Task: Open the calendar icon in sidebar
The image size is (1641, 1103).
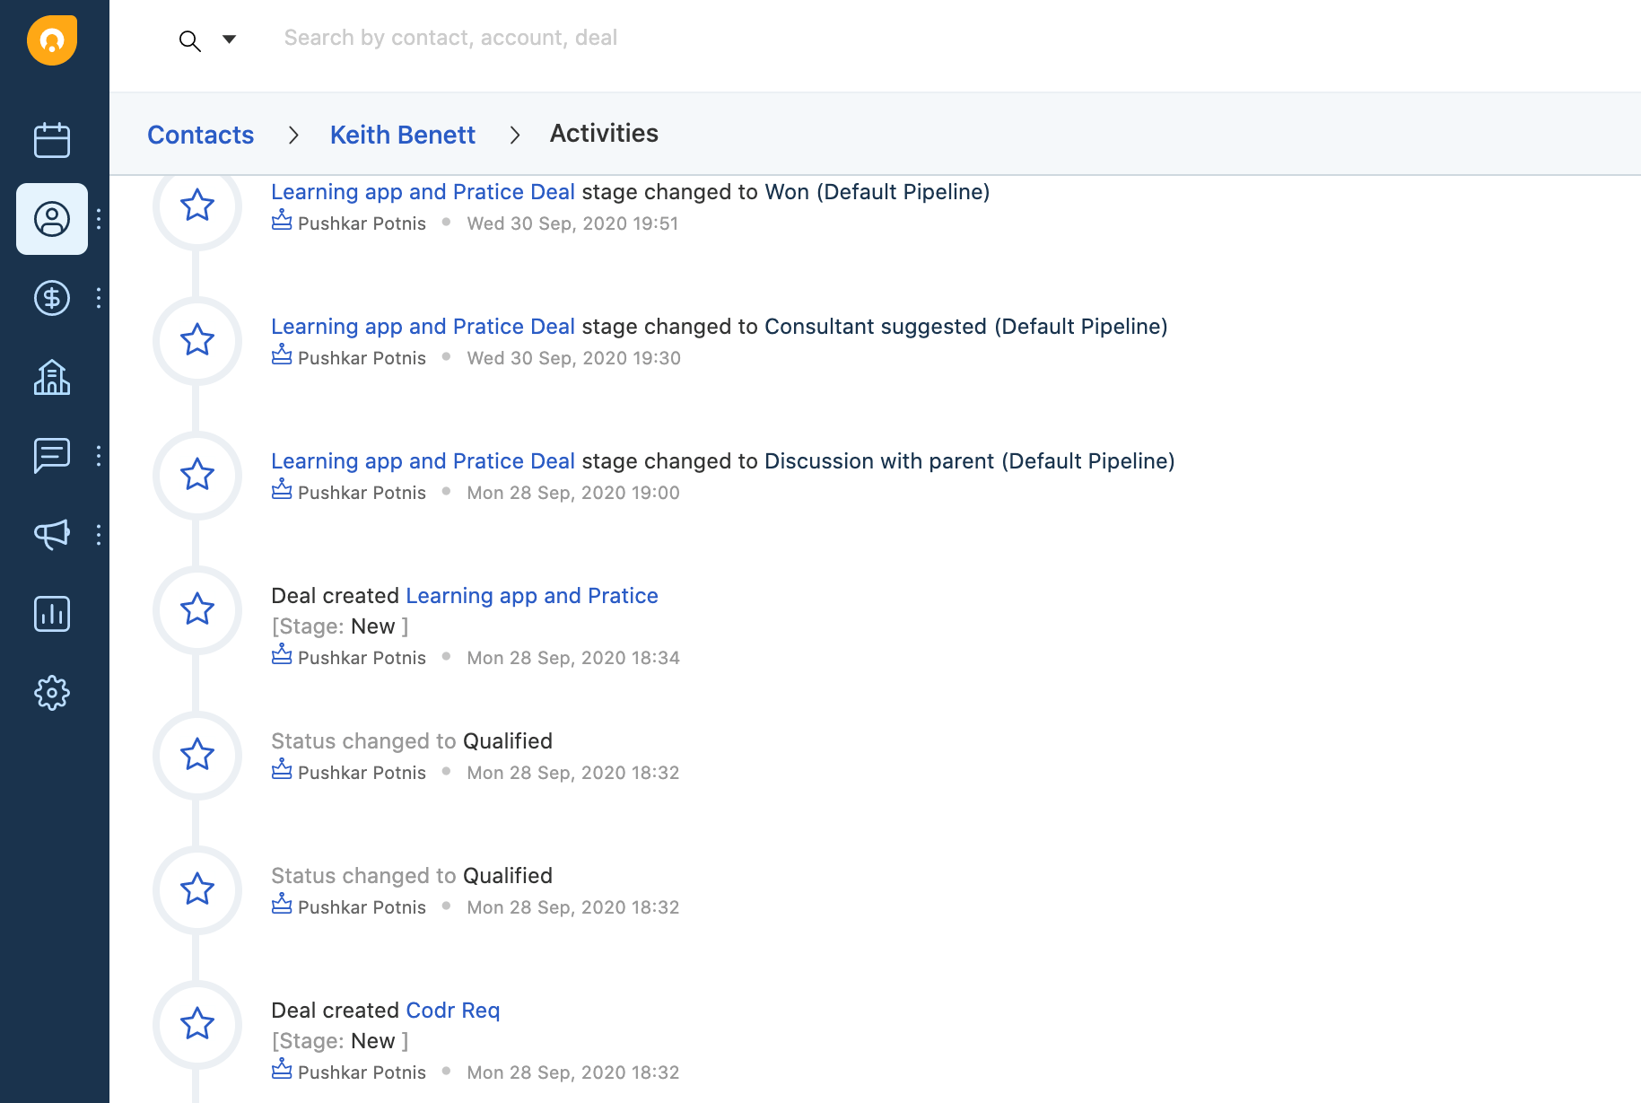Action: 52,140
